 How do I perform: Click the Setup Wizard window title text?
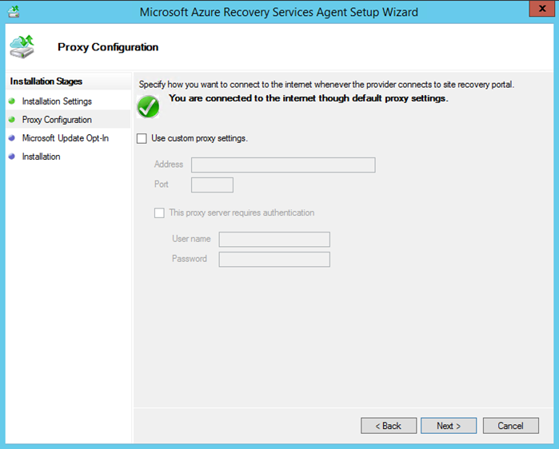tap(279, 12)
